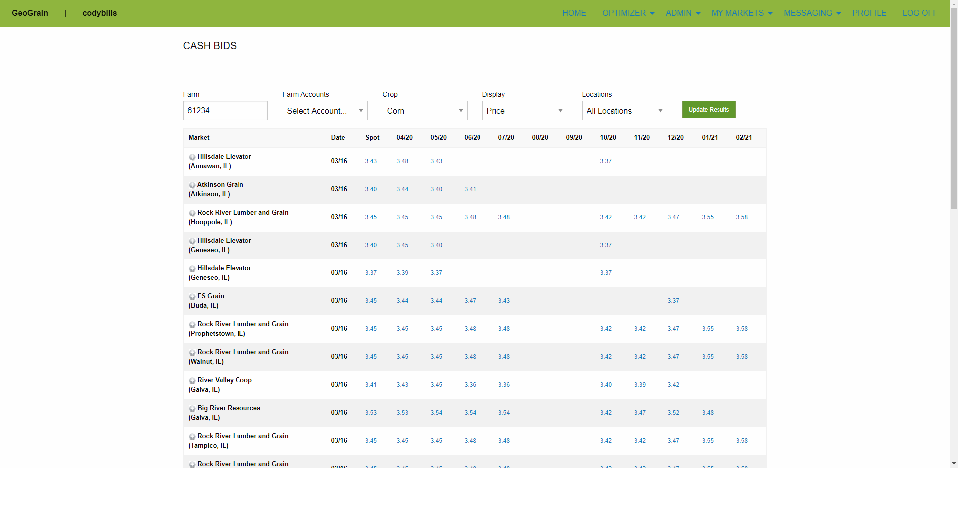
Task: Click the plus icon beside FS Grain (Buda)
Action: (192, 297)
